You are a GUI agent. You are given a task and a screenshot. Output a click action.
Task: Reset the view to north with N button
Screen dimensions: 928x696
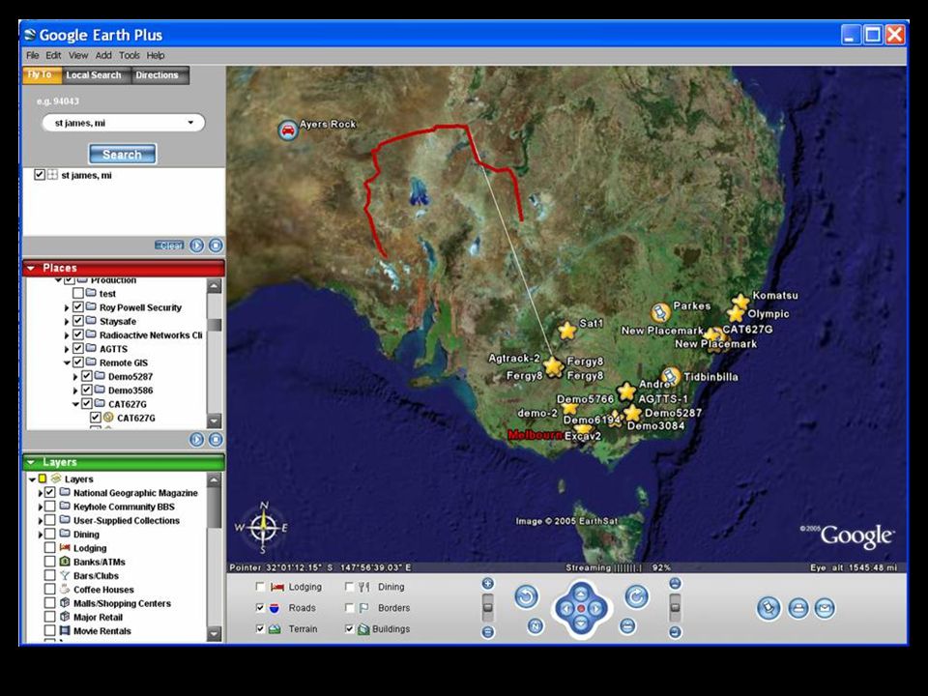click(535, 625)
